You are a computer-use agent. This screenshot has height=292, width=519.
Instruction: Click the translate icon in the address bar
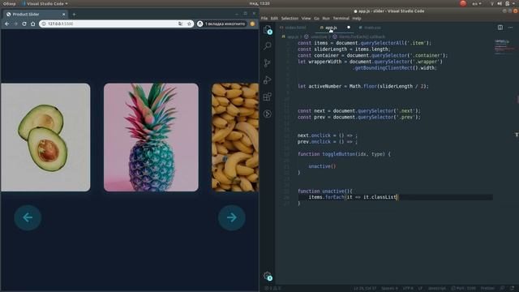[180, 24]
